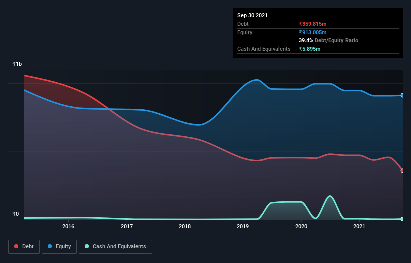Image resolution: width=411 pixels, height=263 pixels.
Task: Click the 2019 axis label
Action: pos(243,226)
